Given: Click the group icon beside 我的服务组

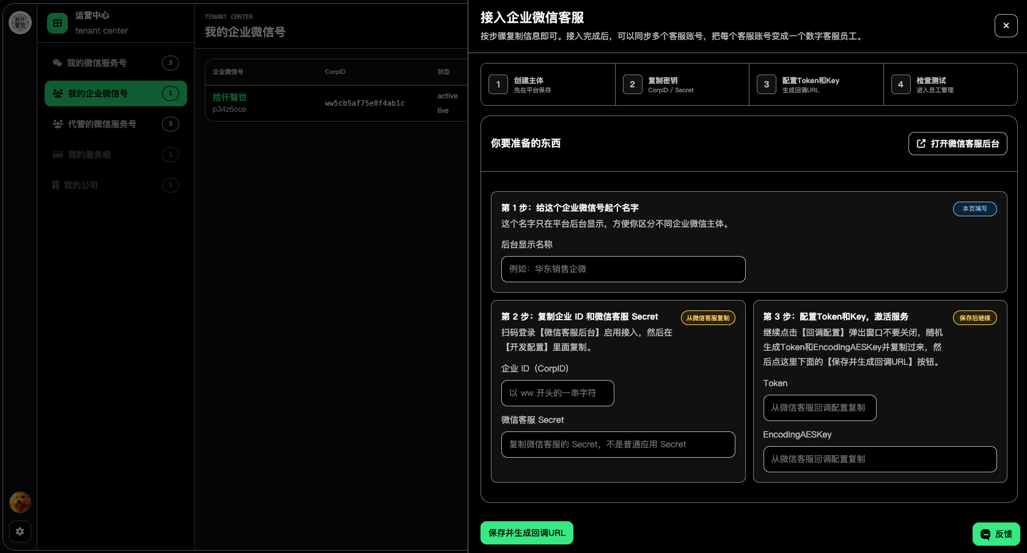Looking at the screenshot, I should pyautogui.click(x=58, y=155).
